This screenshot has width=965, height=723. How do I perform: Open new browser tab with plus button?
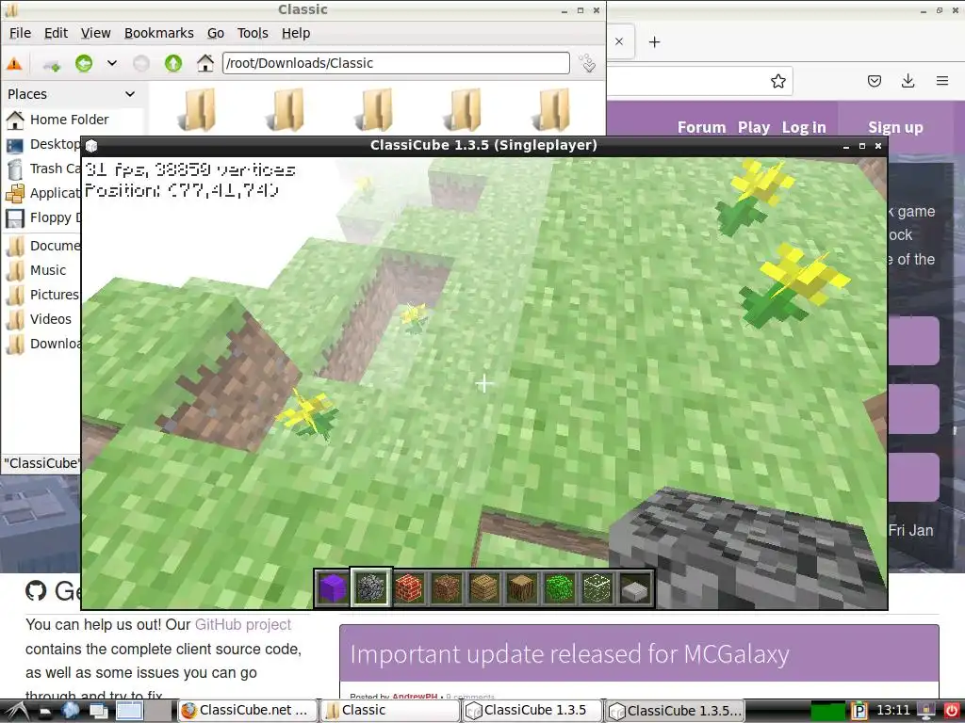[x=655, y=41]
